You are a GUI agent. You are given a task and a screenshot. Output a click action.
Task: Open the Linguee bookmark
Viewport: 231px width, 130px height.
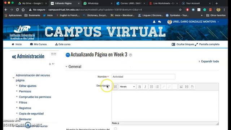151,15
